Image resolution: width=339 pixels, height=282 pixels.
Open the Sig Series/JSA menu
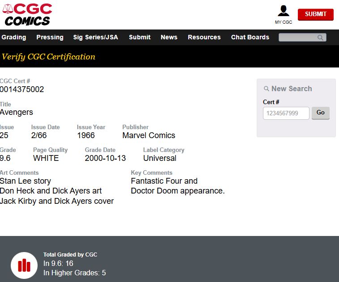click(x=96, y=37)
